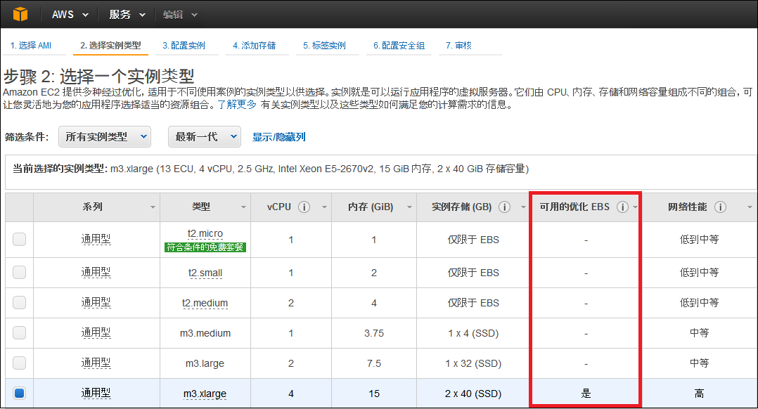Click the 实例存储 column sort arrow
Viewport: 758px width, 409px height.
coord(523,207)
